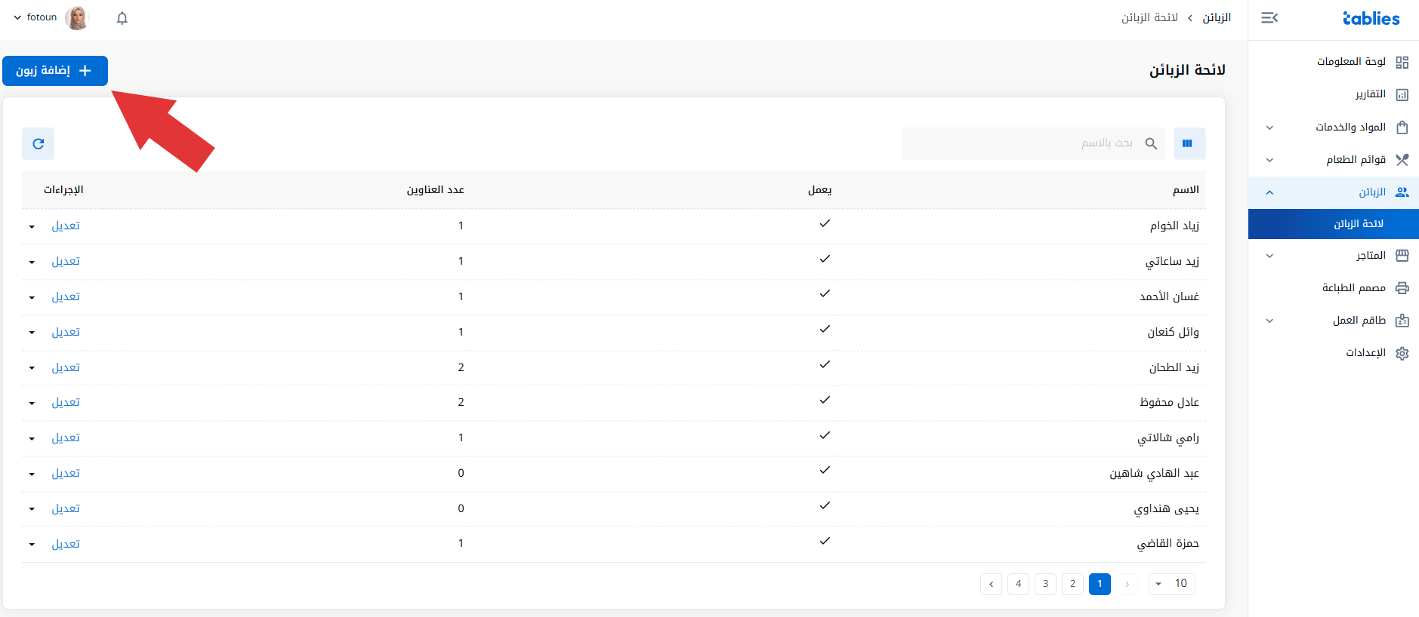This screenshot has height=617, width=1419.
Task: Click the إضافة زبون button
Action: click(x=55, y=71)
